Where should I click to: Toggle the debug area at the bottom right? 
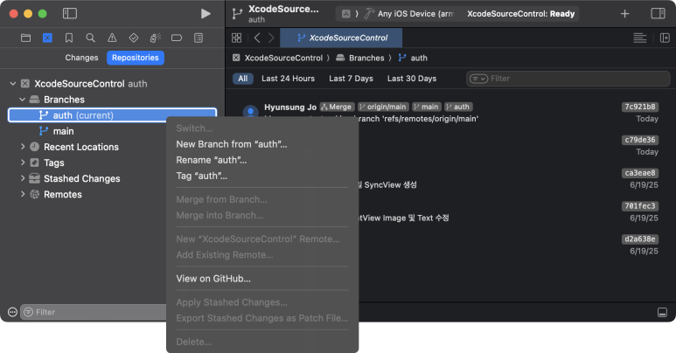pos(663,313)
